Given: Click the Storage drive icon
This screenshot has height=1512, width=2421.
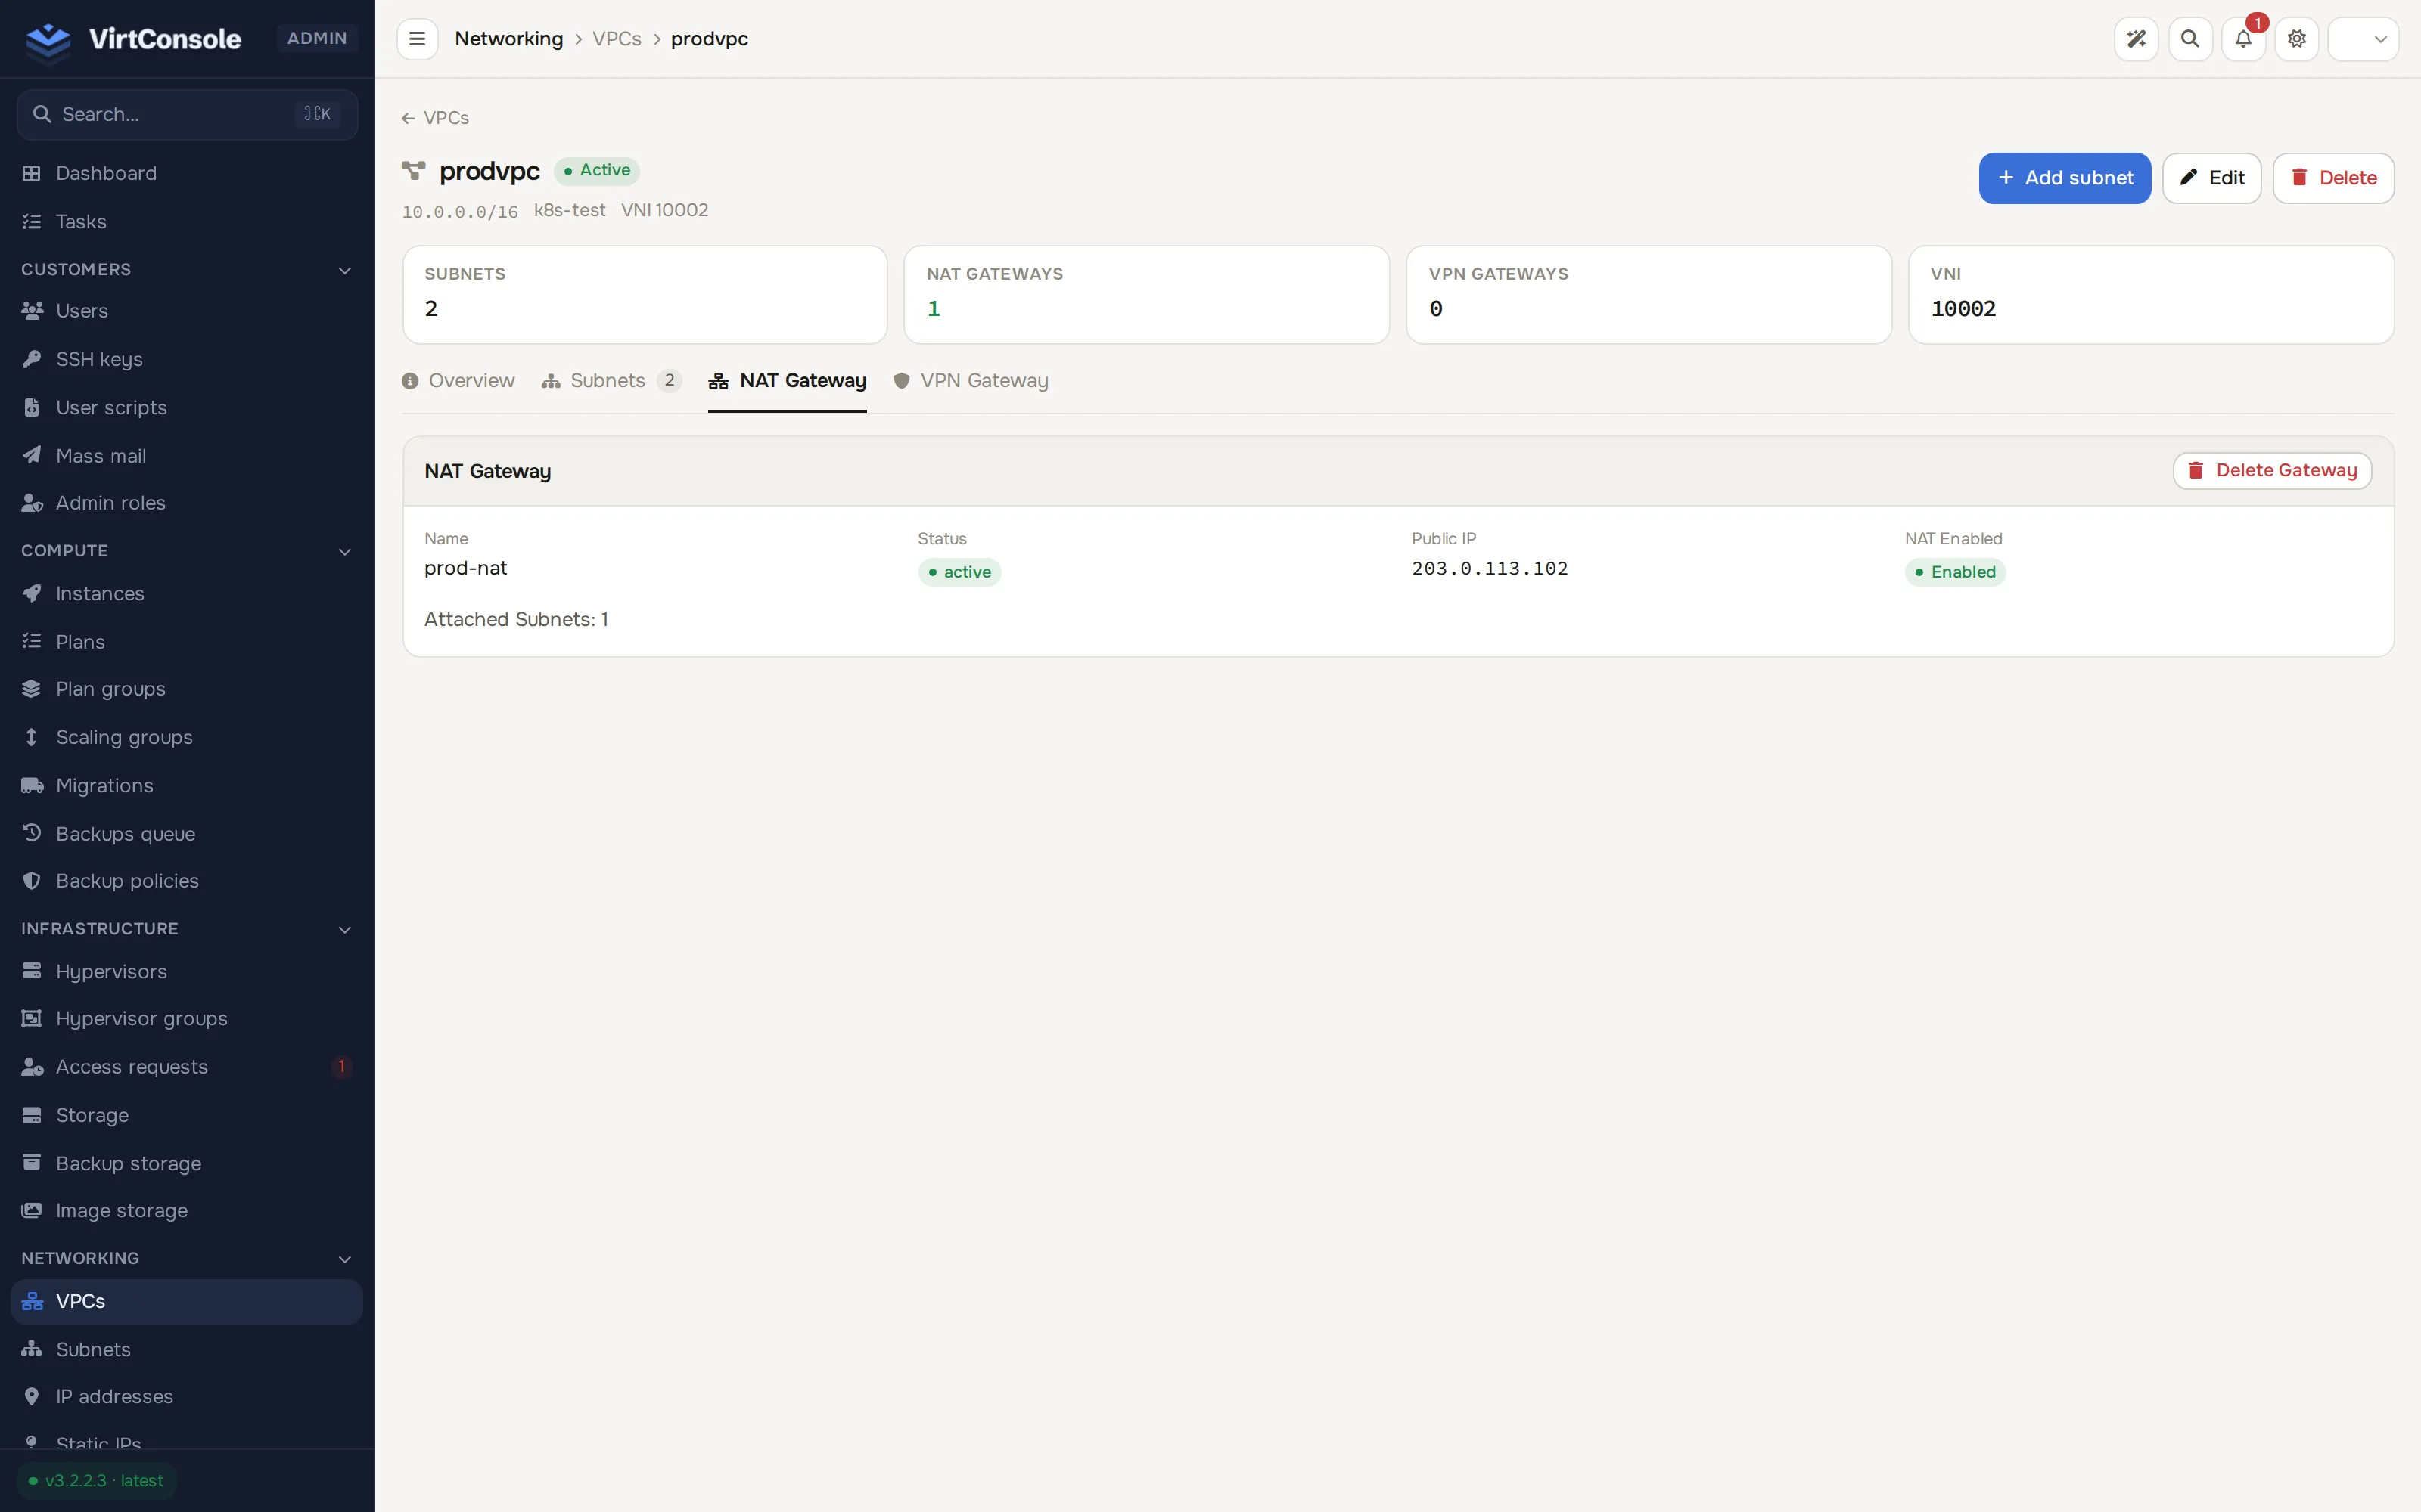Looking at the screenshot, I should pos(32,1115).
